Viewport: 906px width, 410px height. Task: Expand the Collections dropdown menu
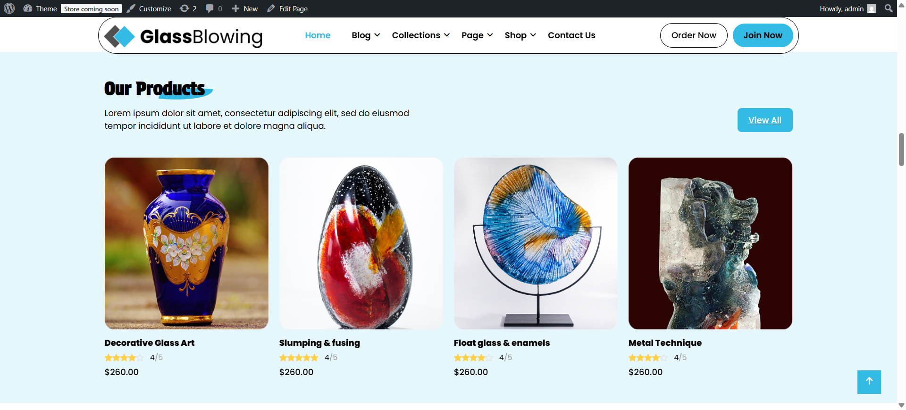(x=420, y=35)
